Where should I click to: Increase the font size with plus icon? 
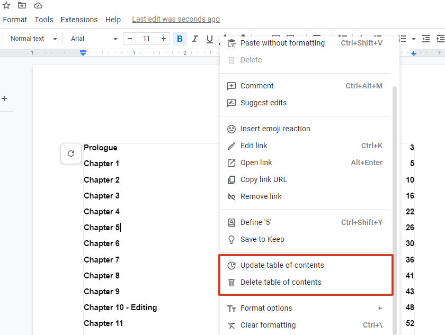[163, 38]
